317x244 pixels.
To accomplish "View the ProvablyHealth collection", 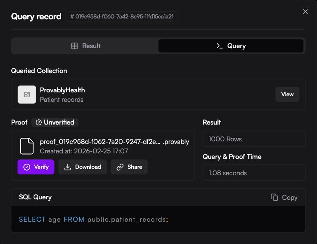I will pos(287,95).
